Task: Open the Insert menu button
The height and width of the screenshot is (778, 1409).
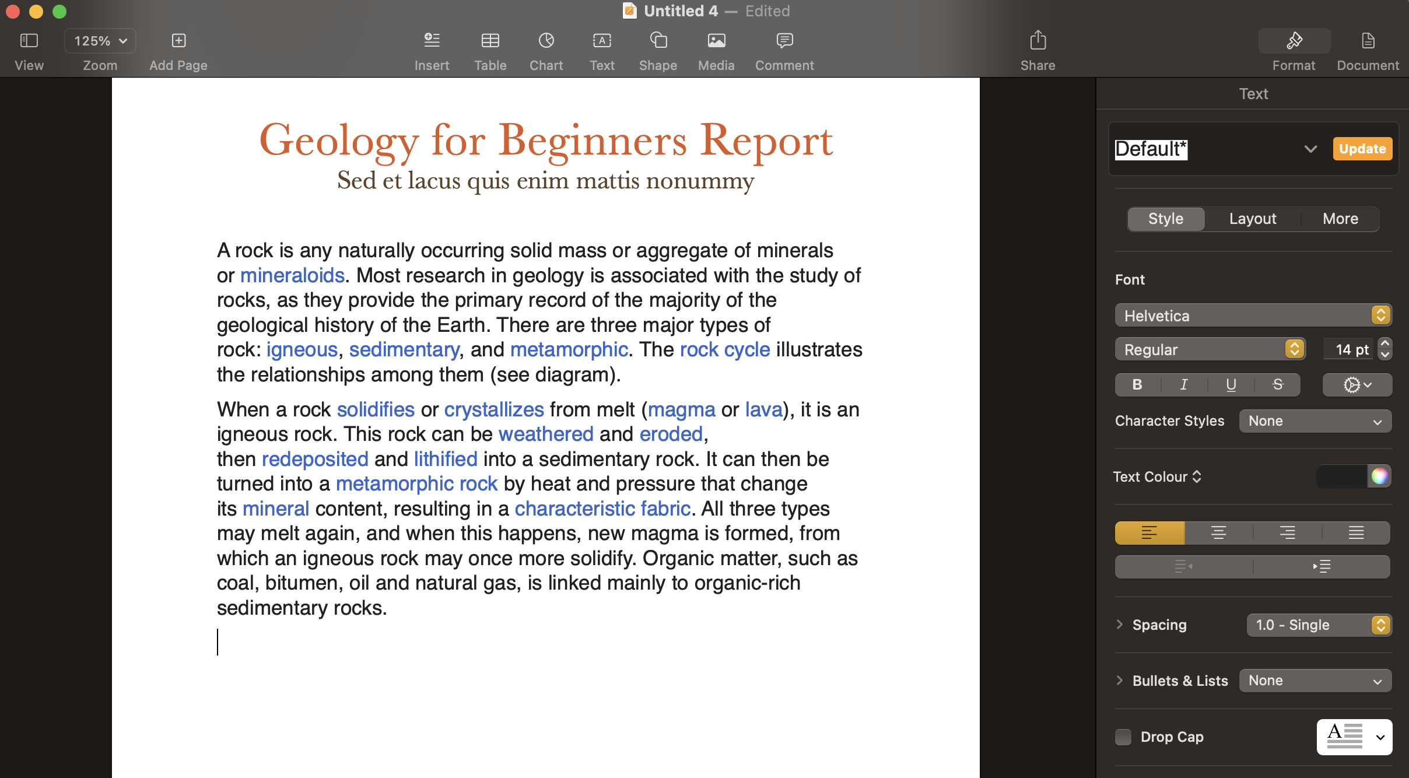Action: (432, 41)
